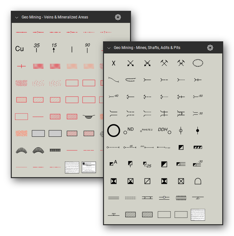Pick the light pink crosshatch swatch
Viewport: 234px width, 236px height.
click(x=72, y=66)
